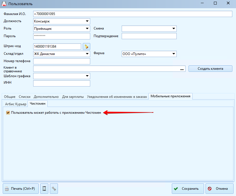This screenshot has height=196, width=236.
Task: Open the Фирма combo box
Action: tap(173, 54)
